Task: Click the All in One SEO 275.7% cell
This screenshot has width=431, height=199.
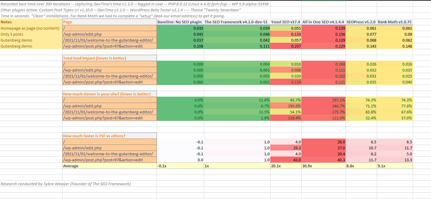Action: pyautogui.click(x=324, y=112)
